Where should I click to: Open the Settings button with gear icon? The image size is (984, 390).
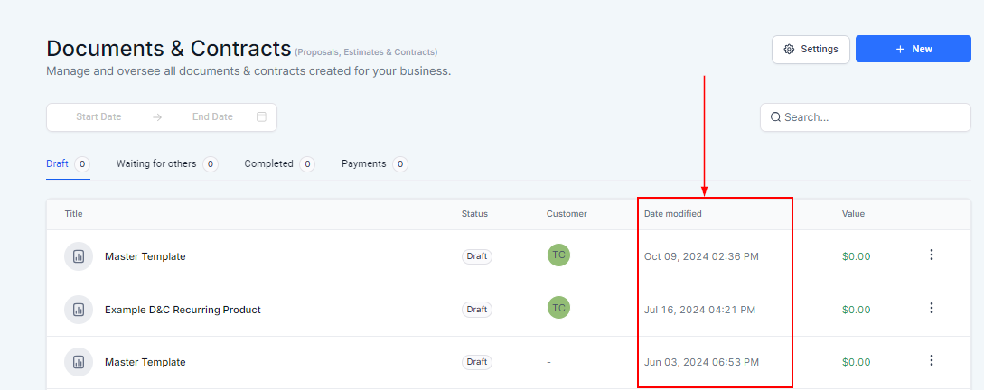pyautogui.click(x=811, y=49)
